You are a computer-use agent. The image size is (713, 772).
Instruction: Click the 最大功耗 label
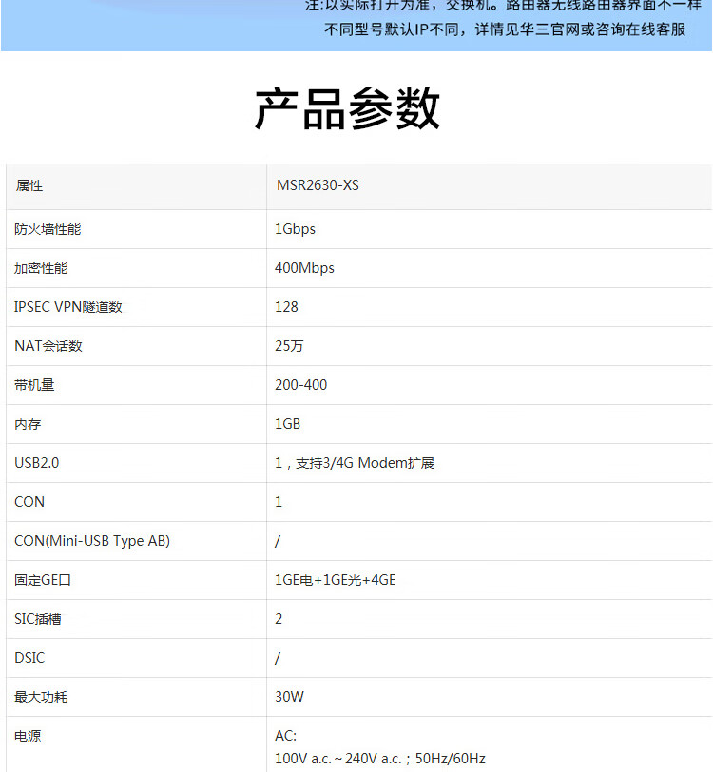pos(41,697)
